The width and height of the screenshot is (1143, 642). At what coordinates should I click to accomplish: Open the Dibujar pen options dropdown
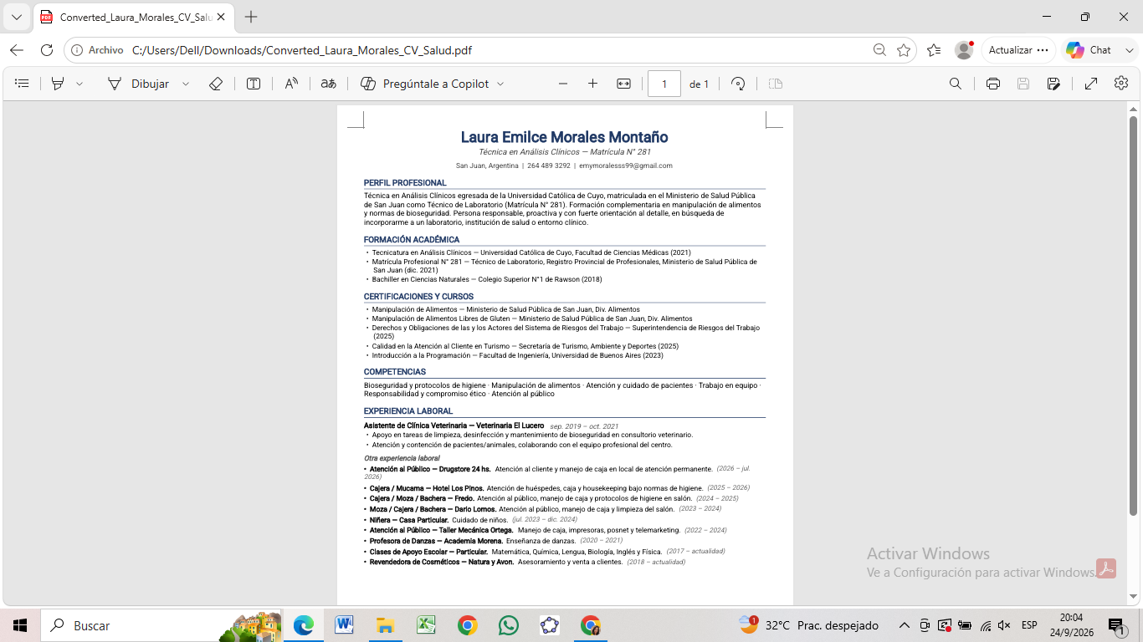(x=186, y=84)
